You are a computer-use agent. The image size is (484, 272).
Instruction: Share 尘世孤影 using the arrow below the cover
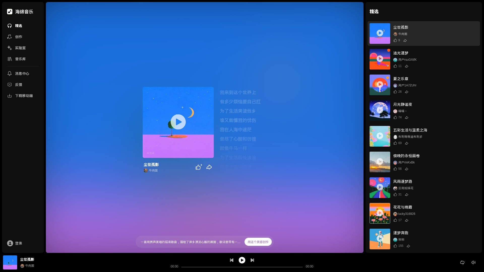(x=209, y=167)
